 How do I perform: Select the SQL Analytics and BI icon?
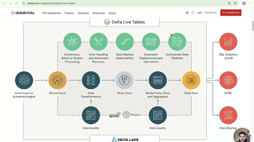228,42
